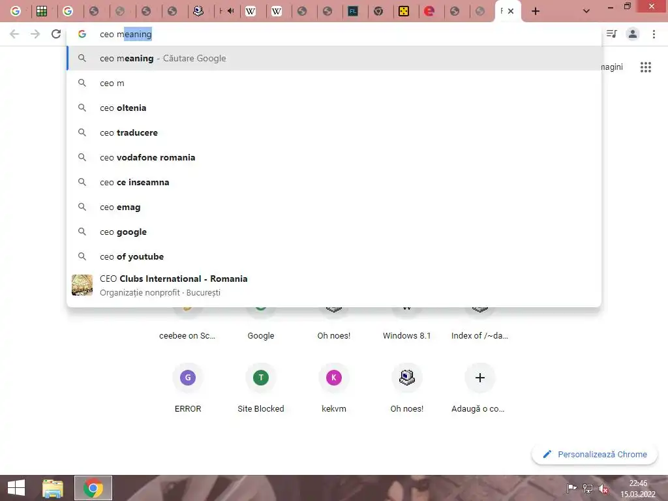Open the tab search dropdown arrow
This screenshot has width=668, height=501.
[586, 11]
